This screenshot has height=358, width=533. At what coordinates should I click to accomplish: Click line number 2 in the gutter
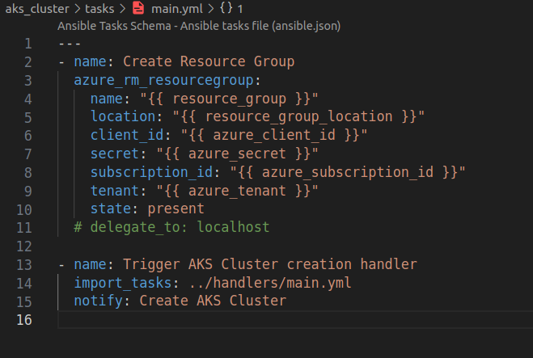click(27, 61)
